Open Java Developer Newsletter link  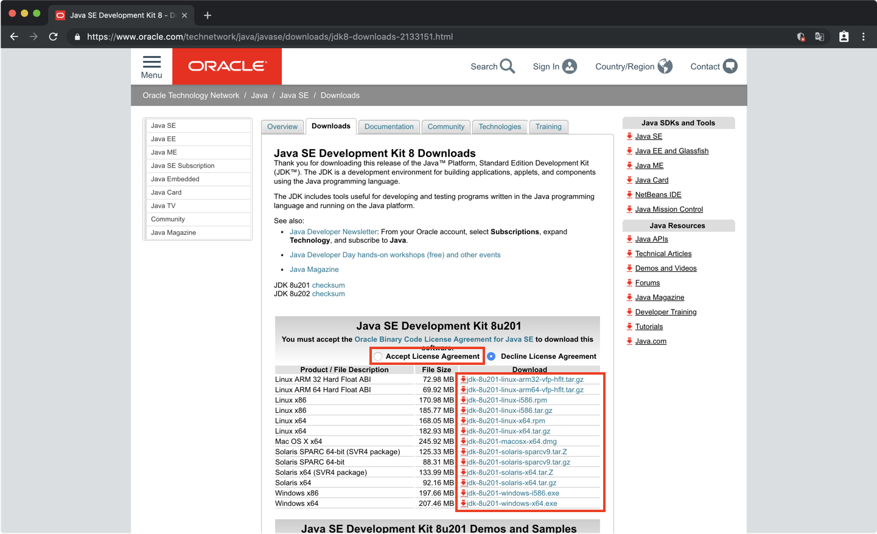[x=334, y=232]
